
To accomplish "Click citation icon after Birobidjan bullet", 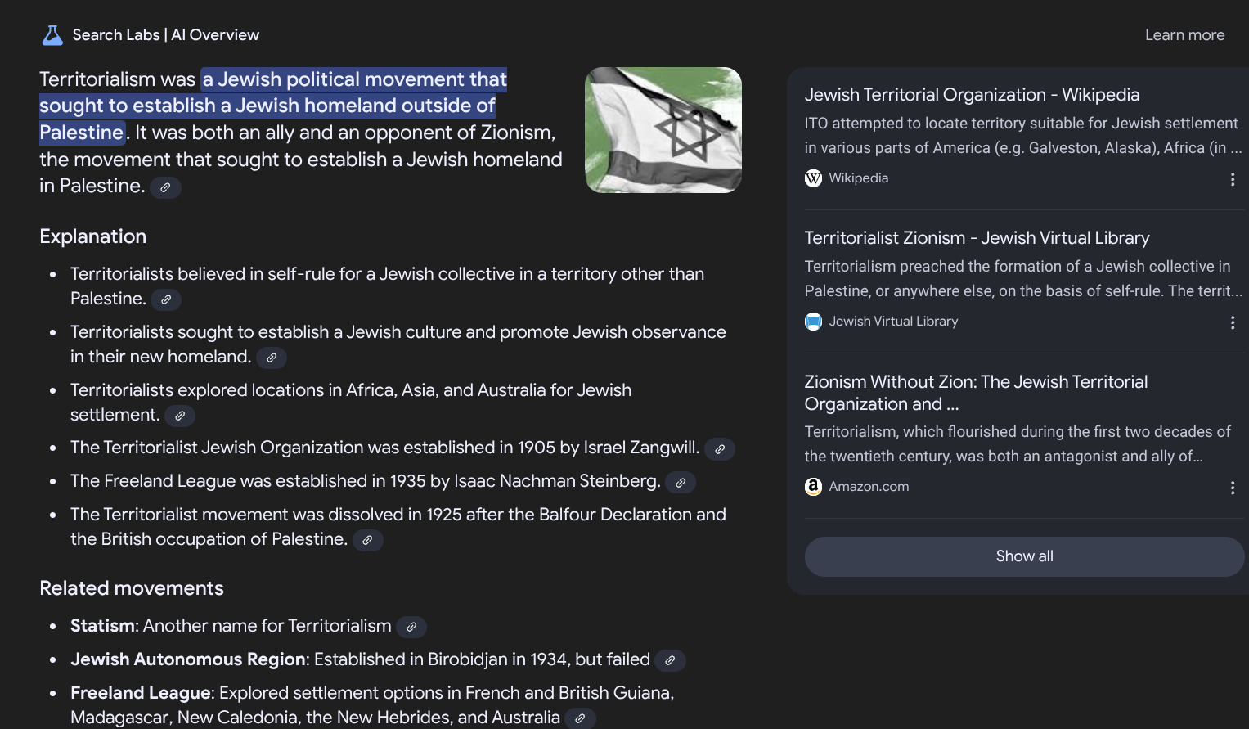I will (x=670, y=660).
